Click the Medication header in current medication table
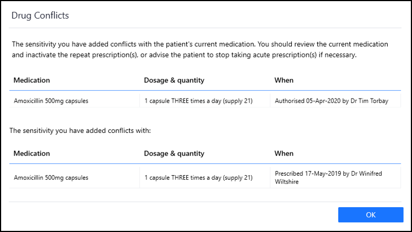 pyautogui.click(x=32, y=80)
